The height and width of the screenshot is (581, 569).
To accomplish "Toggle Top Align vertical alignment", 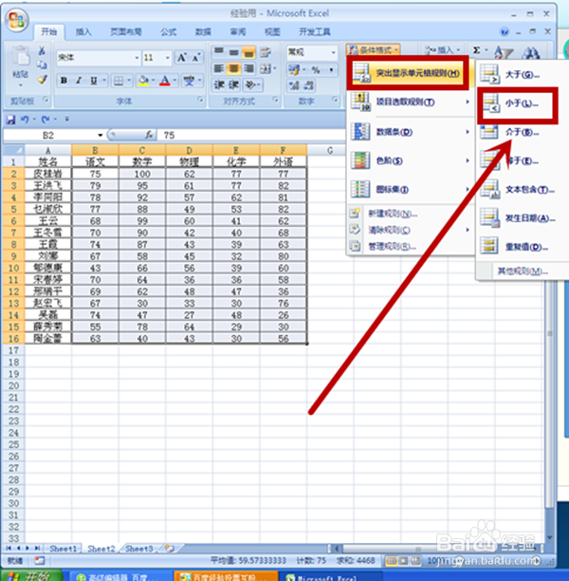I will click(219, 52).
